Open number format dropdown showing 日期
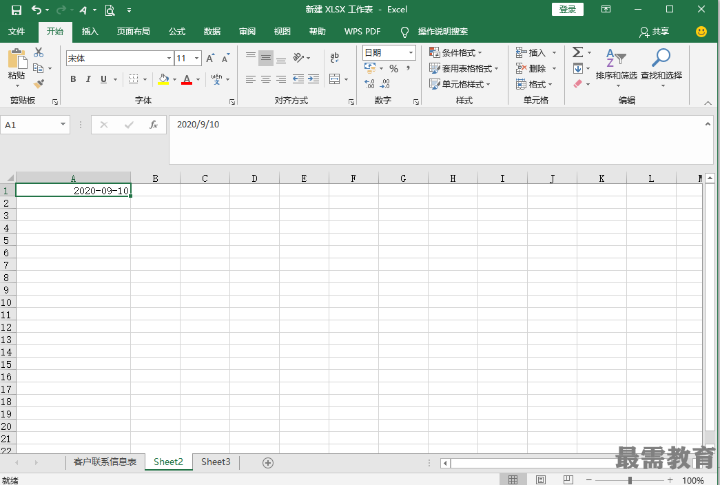This screenshot has height=485, width=720. [x=411, y=53]
